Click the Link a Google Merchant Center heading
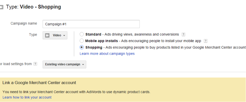Viewport: 246px width, 102px height. [x=39, y=83]
